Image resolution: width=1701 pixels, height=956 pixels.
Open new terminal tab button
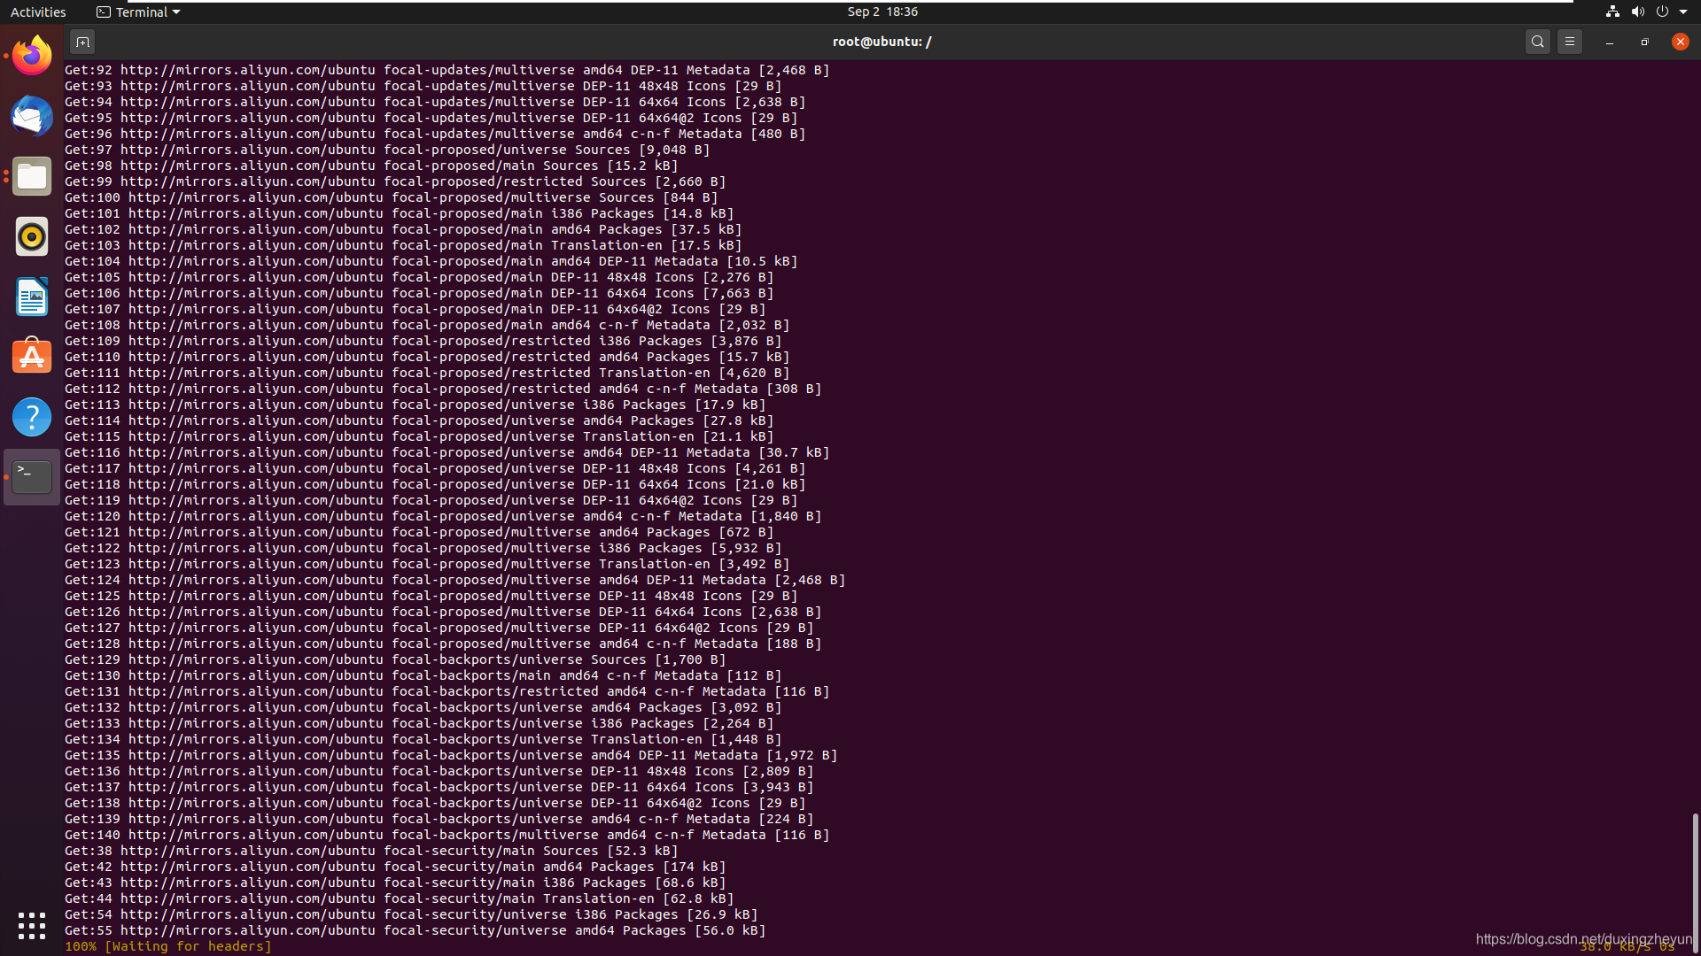coord(82,42)
